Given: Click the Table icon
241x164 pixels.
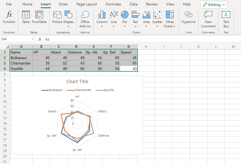Looking at the screenshot, I should pyautogui.click(x=26, y=17).
